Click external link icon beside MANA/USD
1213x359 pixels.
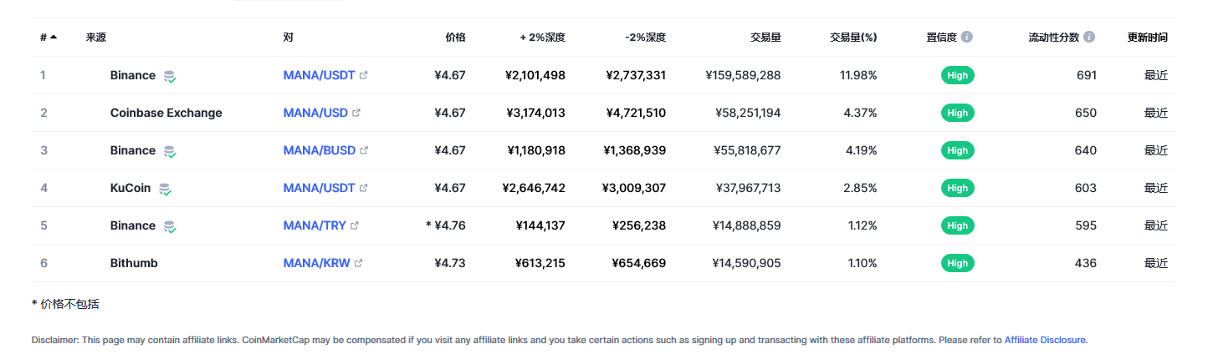(x=356, y=113)
